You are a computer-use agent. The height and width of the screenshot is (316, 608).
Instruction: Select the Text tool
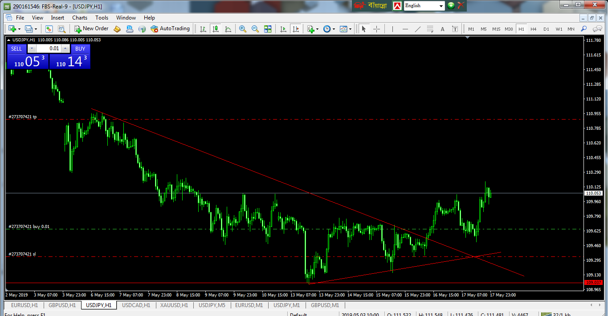click(442, 29)
